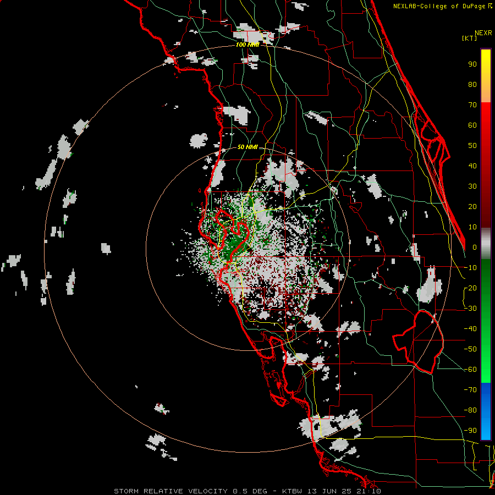
Task: Click the -90 value on the velocity scale
Action: pos(470,431)
